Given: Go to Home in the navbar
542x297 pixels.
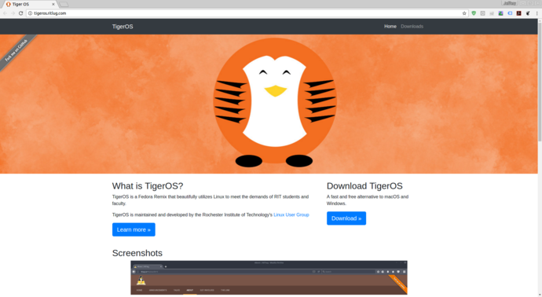Looking at the screenshot, I should [390, 26].
